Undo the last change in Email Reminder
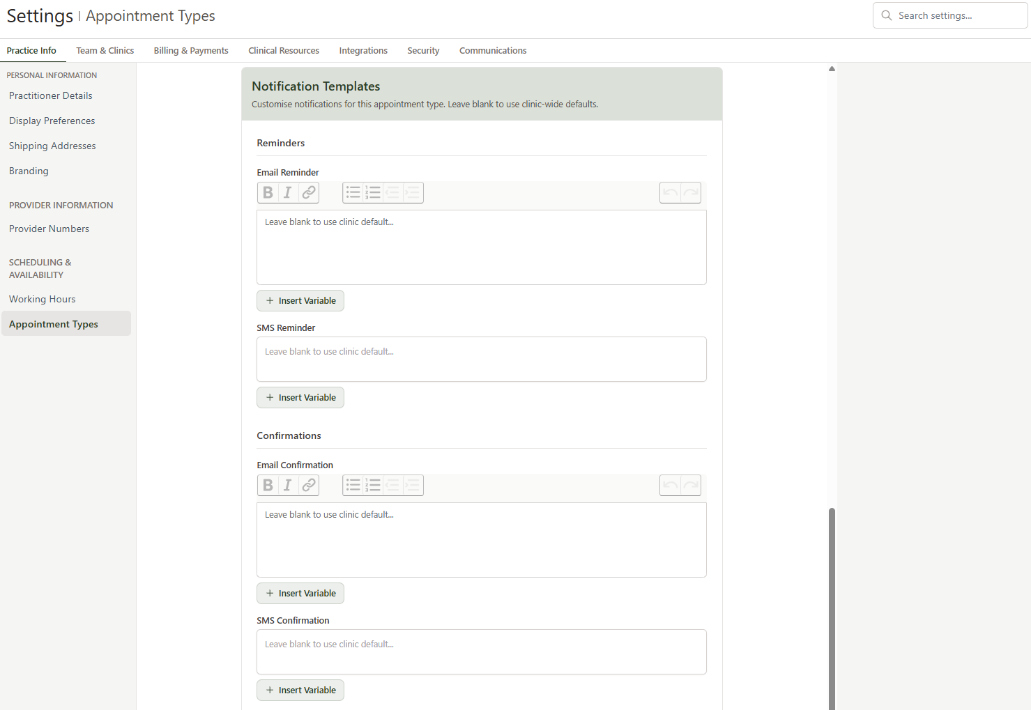The image size is (1031, 710). [x=670, y=192]
